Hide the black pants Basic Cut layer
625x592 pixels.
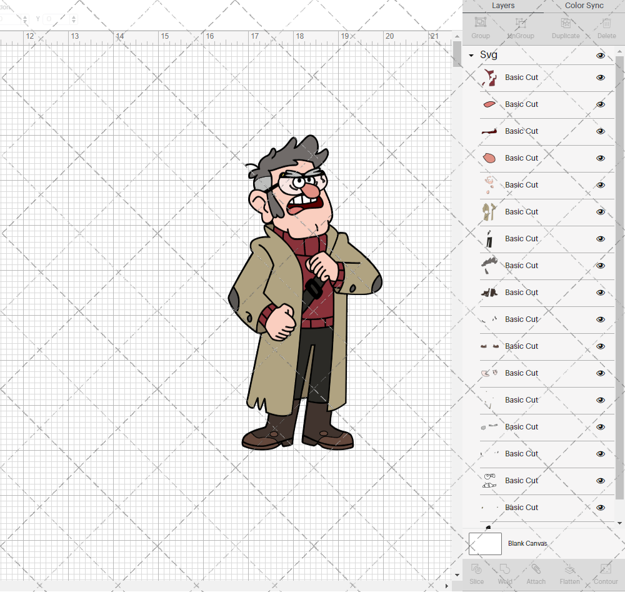pos(600,239)
